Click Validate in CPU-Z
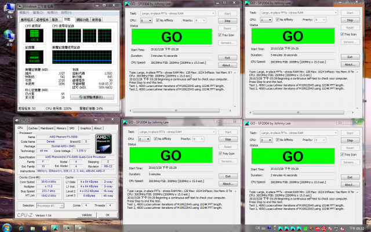This screenshot has width=371, height=232. 86,215
